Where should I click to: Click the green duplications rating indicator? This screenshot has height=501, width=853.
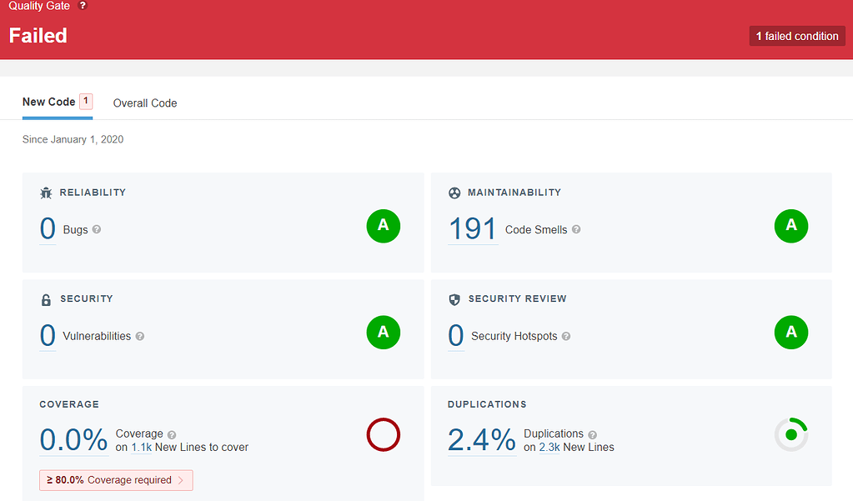pos(791,434)
